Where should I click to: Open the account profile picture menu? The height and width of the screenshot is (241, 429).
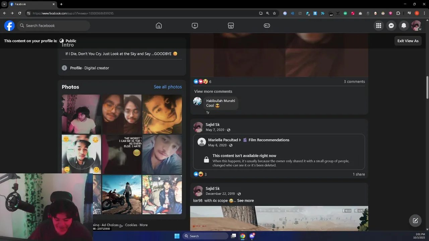coord(416,25)
